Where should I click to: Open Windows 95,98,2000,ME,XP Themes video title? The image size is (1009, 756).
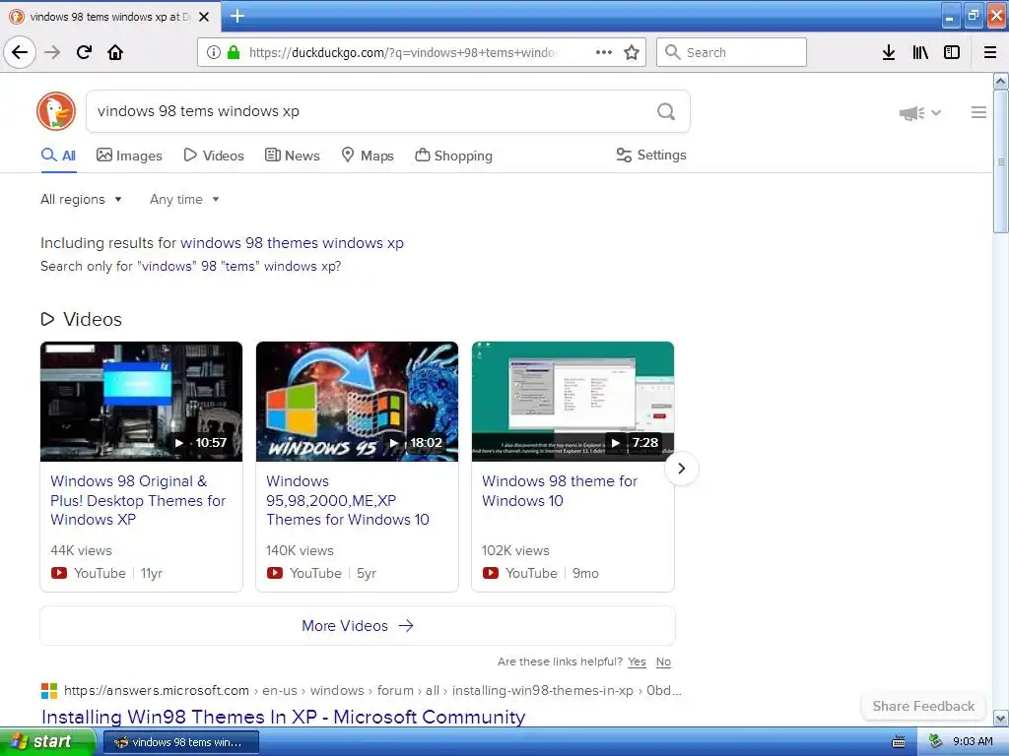point(348,500)
